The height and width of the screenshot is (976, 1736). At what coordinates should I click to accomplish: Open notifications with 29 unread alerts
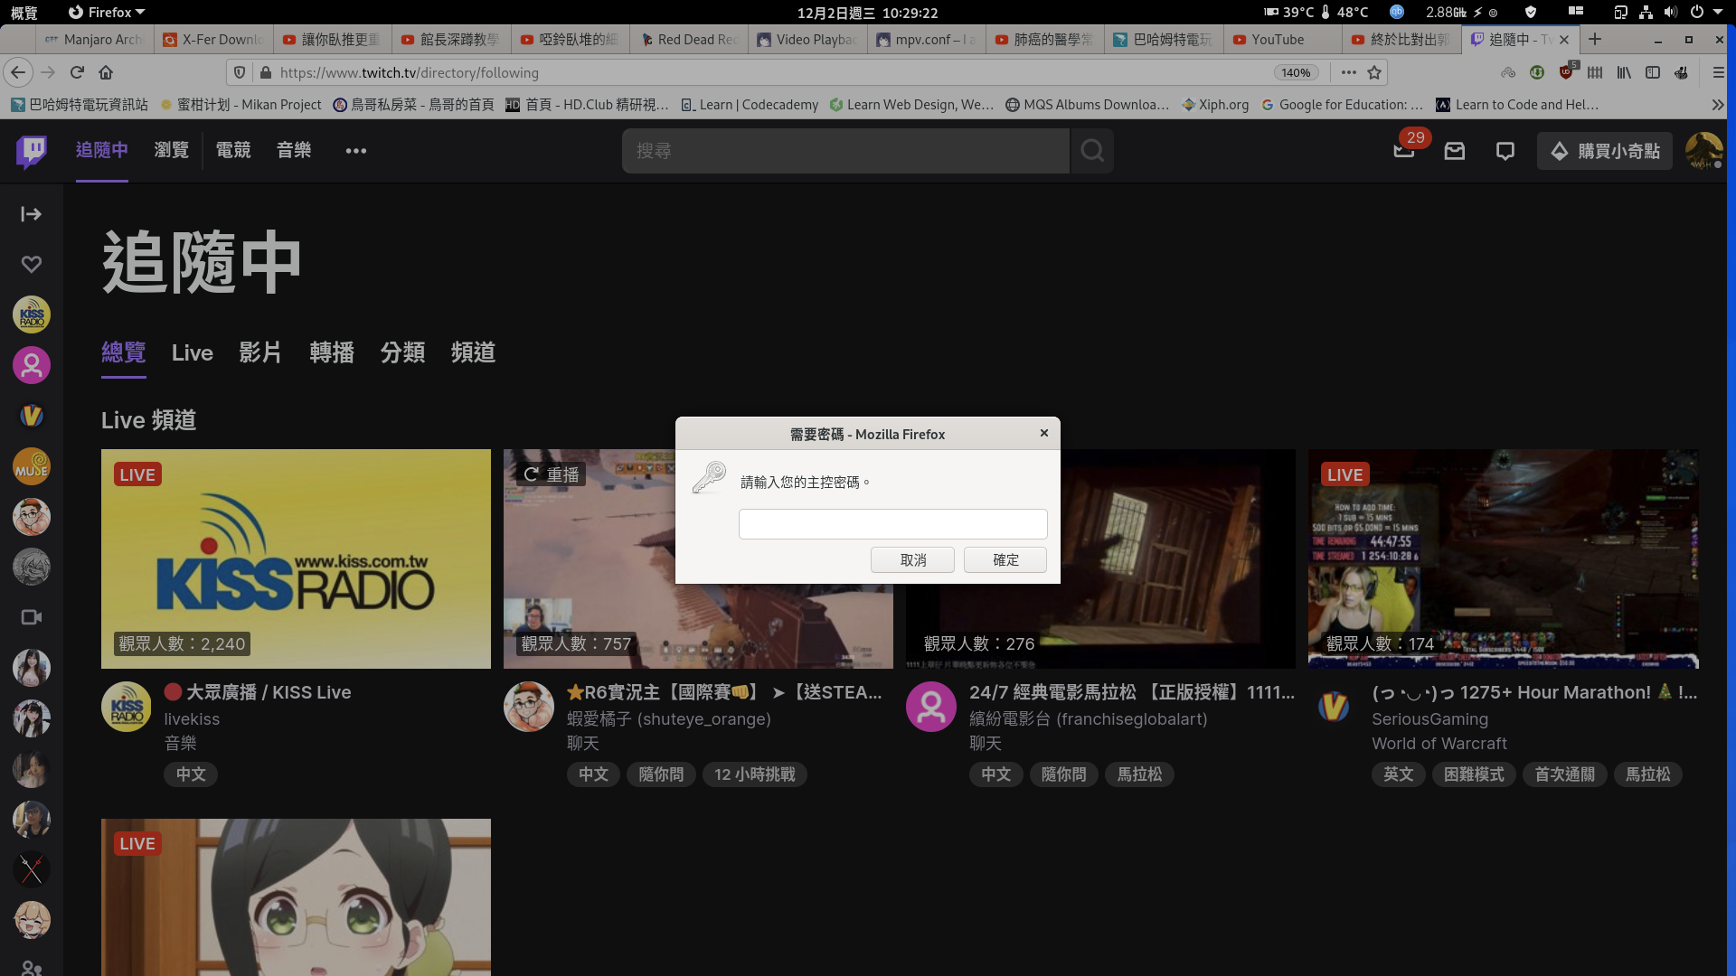(x=1403, y=151)
